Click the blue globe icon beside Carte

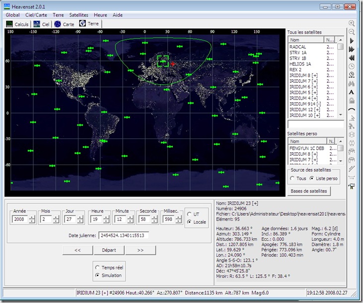(58, 24)
